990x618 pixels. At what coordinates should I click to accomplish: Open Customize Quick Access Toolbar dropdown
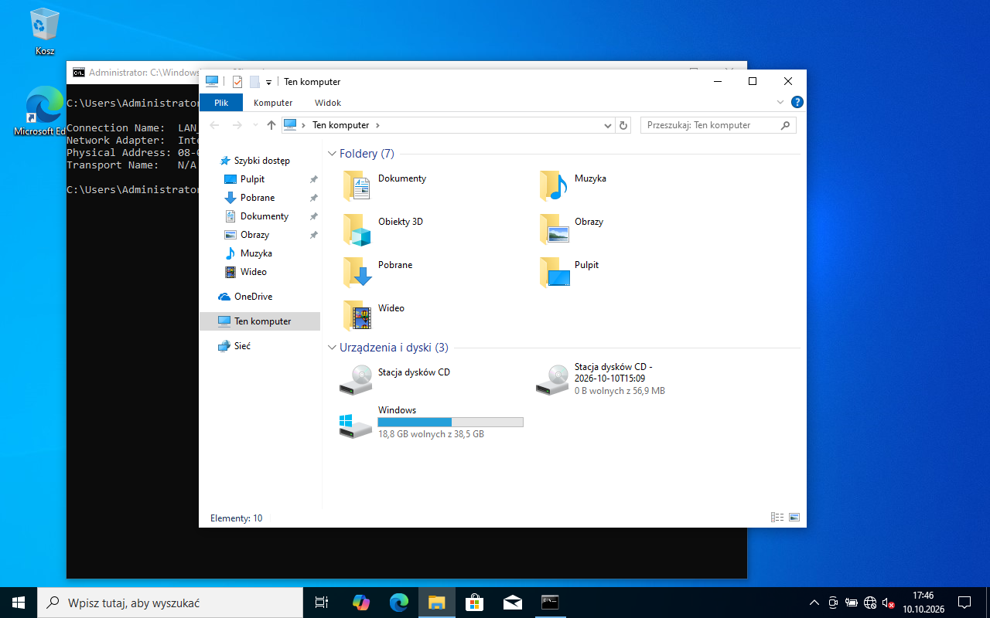click(x=268, y=82)
